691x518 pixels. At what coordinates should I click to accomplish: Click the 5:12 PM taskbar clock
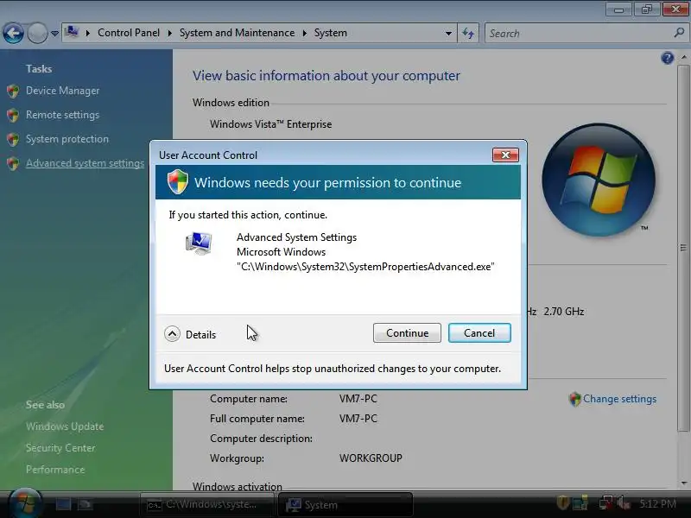(657, 503)
